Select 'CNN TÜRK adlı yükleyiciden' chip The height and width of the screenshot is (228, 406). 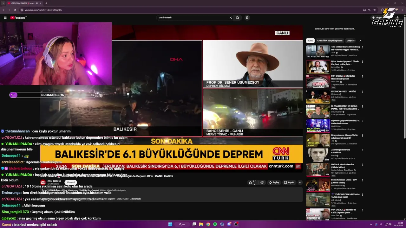point(330,41)
